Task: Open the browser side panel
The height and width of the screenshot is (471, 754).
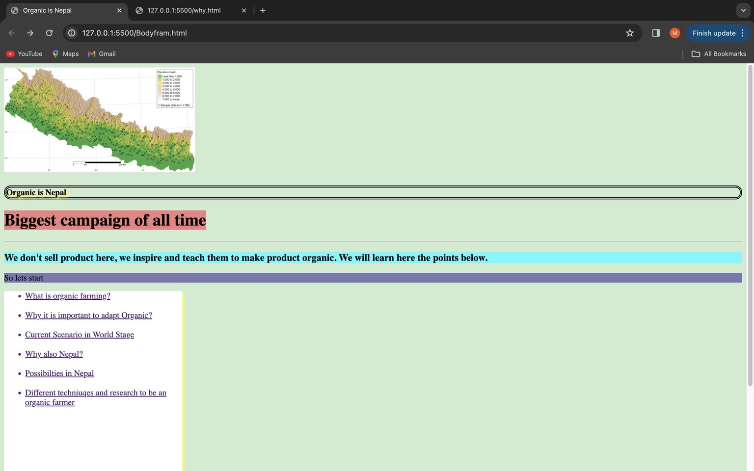Action: click(x=656, y=33)
